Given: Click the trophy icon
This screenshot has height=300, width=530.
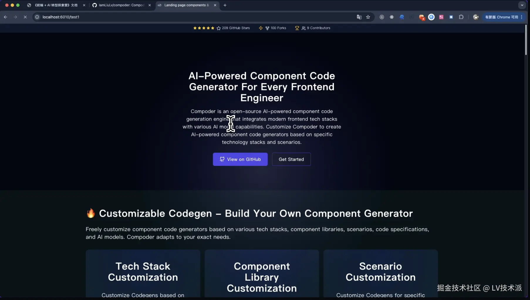Looking at the screenshot, I should point(297,28).
